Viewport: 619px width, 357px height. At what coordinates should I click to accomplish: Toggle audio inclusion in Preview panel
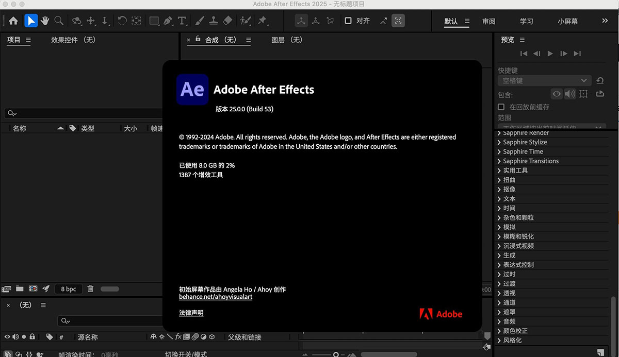coord(570,94)
